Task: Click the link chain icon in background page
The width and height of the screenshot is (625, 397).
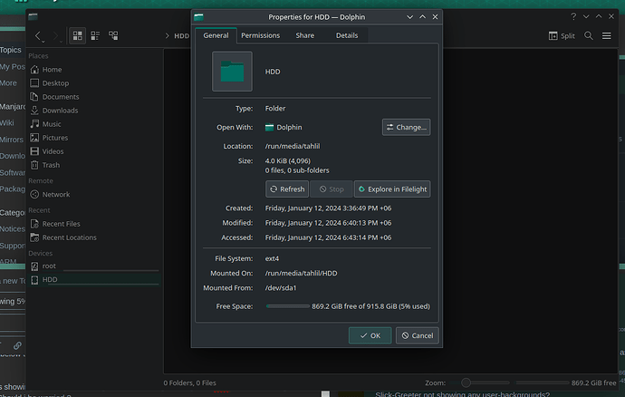Action: click(x=17, y=345)
